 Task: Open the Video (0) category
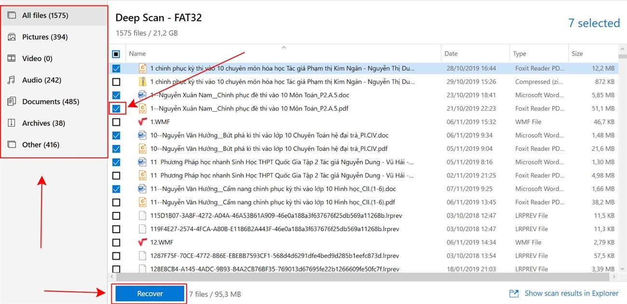coord(54,58)
